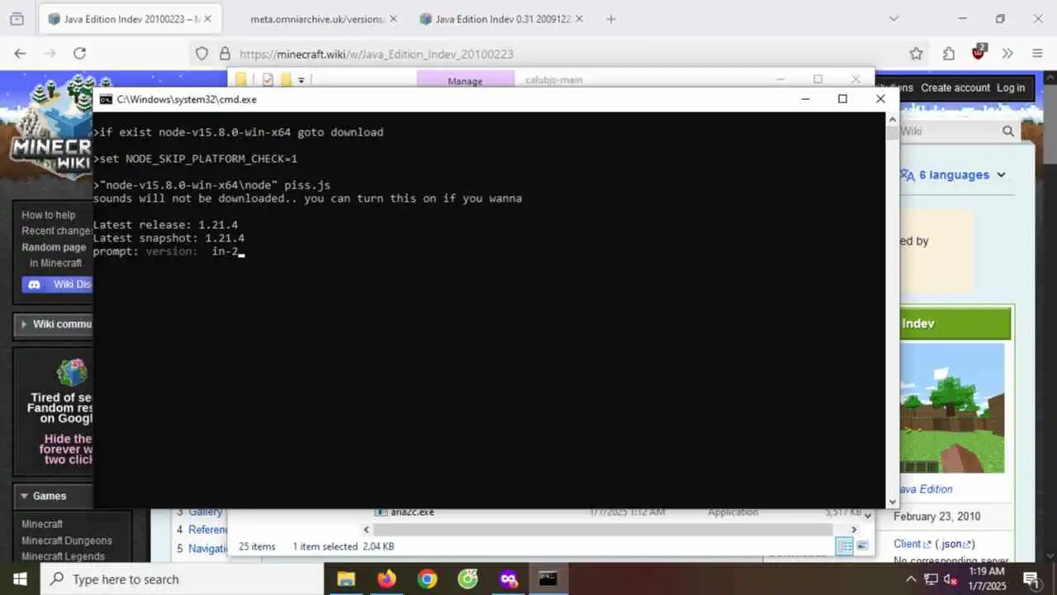
Task: Click the Type here to search box
Action: (182, 579)
